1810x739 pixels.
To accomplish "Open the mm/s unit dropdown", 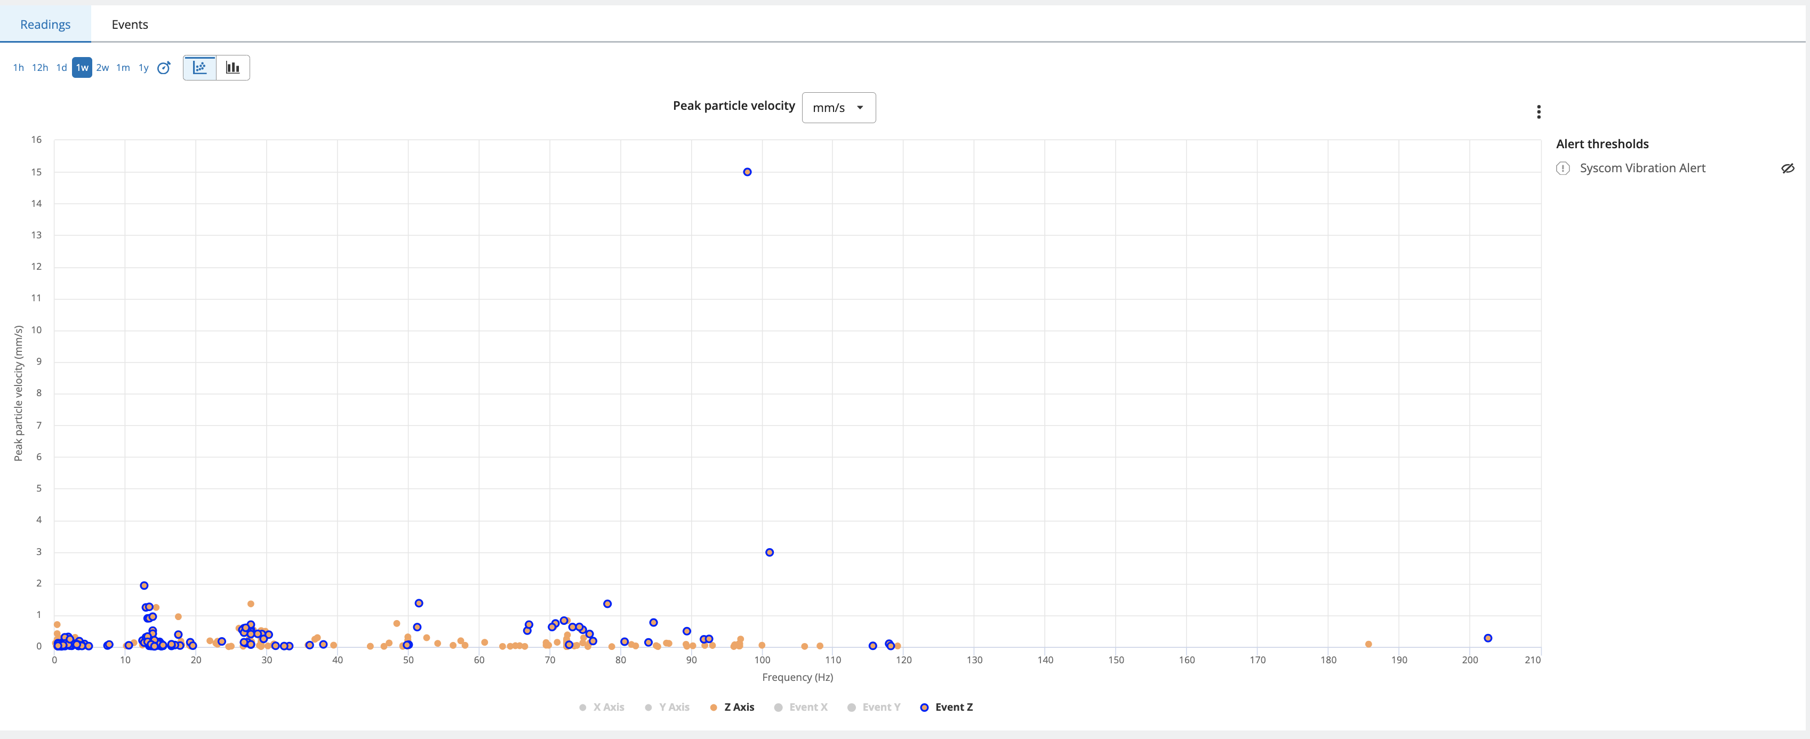I will 838,108.
